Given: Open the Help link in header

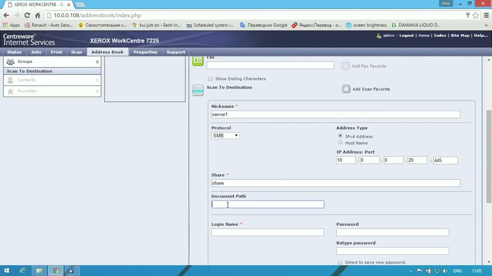Looking at the screenshot, I should pyautogui.click(x=480, y=35).
